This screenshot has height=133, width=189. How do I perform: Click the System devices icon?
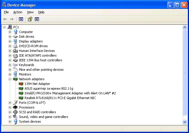(x=15, y=121)
